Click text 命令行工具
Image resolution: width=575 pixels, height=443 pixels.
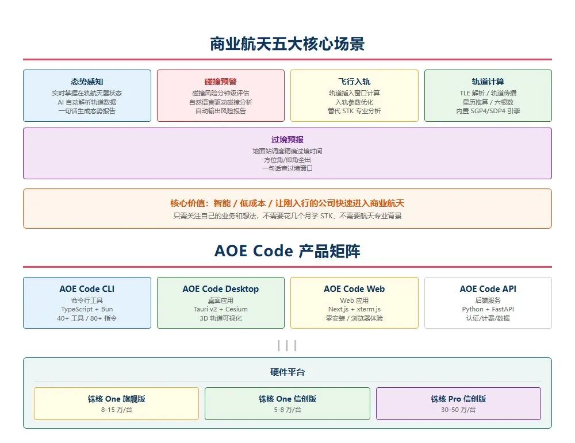[x=87, y=301]
